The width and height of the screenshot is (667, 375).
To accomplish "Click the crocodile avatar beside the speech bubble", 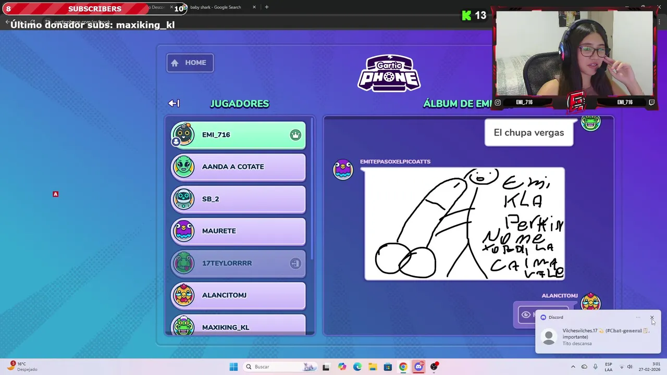I will (x=591, y=123).
